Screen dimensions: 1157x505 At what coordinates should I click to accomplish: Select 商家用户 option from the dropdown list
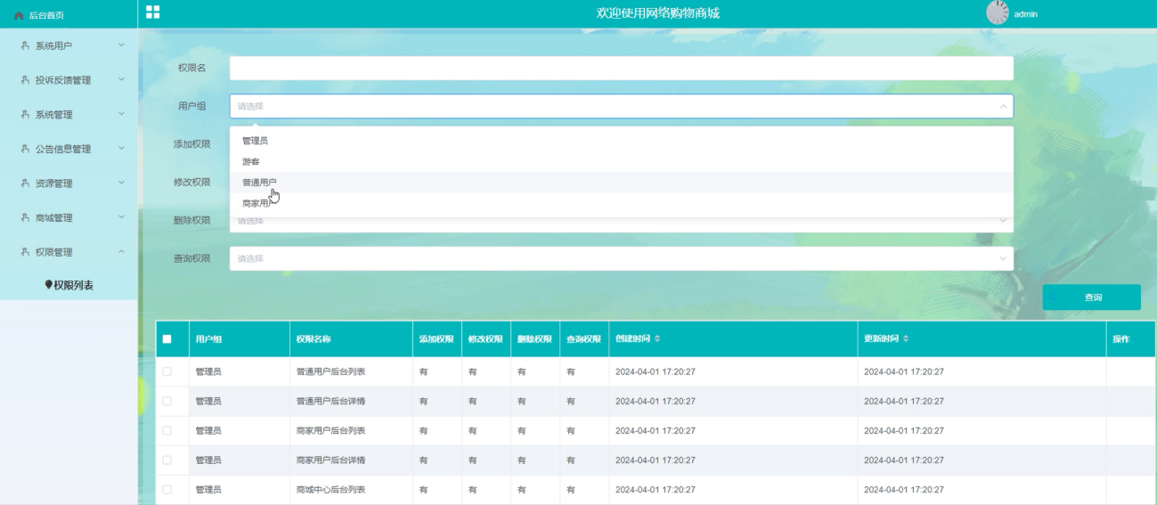[621, 204]
